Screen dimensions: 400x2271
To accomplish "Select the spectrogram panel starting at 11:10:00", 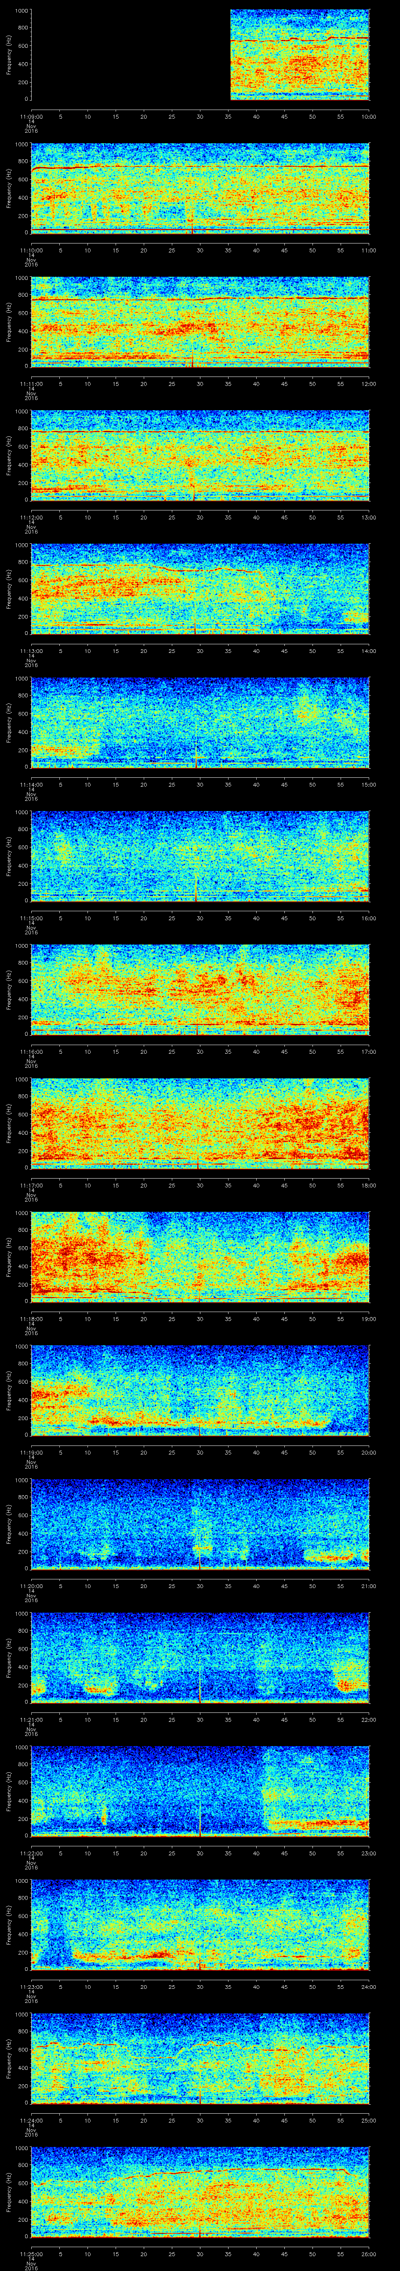I will click(x=200, y=189).
